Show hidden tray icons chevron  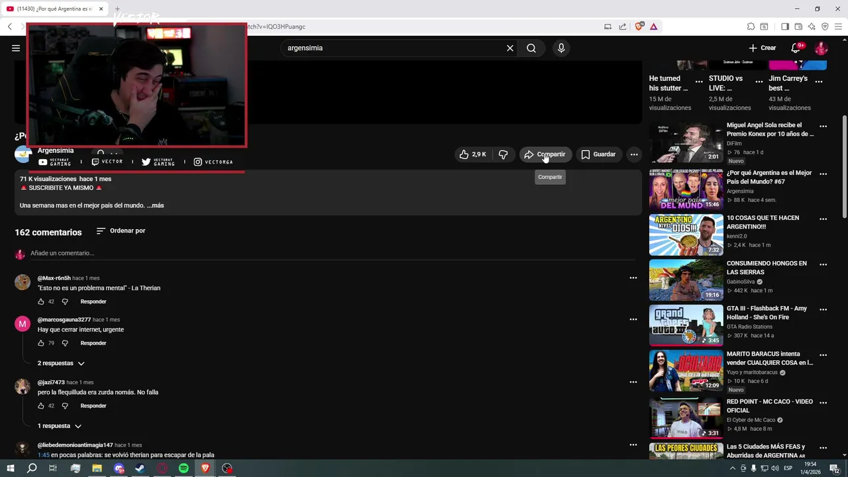(732, 468)
